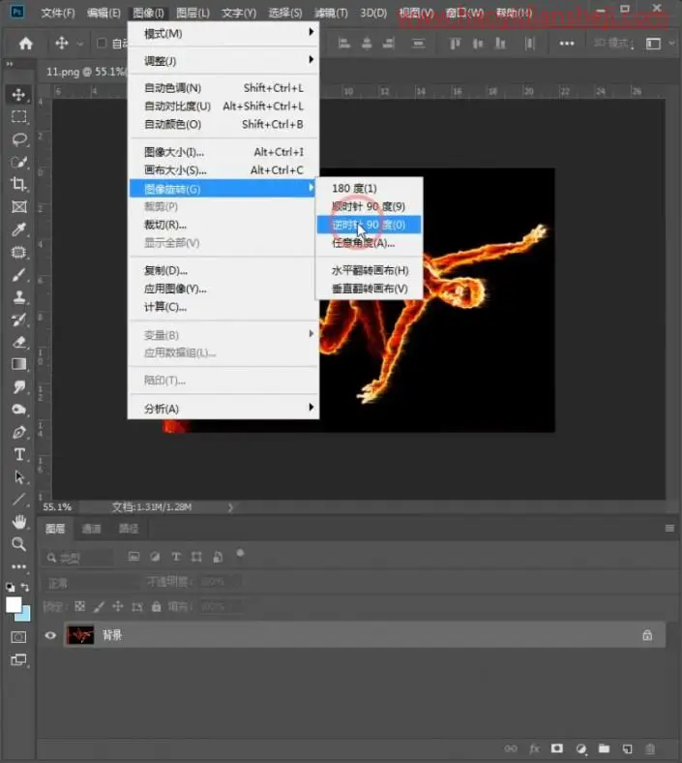Expand the 调整(J) submenu
682x763 pixels.
[223, 61]
